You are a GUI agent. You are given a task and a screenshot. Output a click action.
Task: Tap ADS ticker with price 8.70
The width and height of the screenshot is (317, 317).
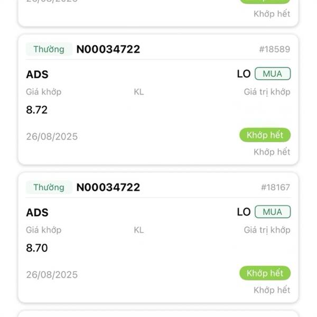click(x=37, y=212)
